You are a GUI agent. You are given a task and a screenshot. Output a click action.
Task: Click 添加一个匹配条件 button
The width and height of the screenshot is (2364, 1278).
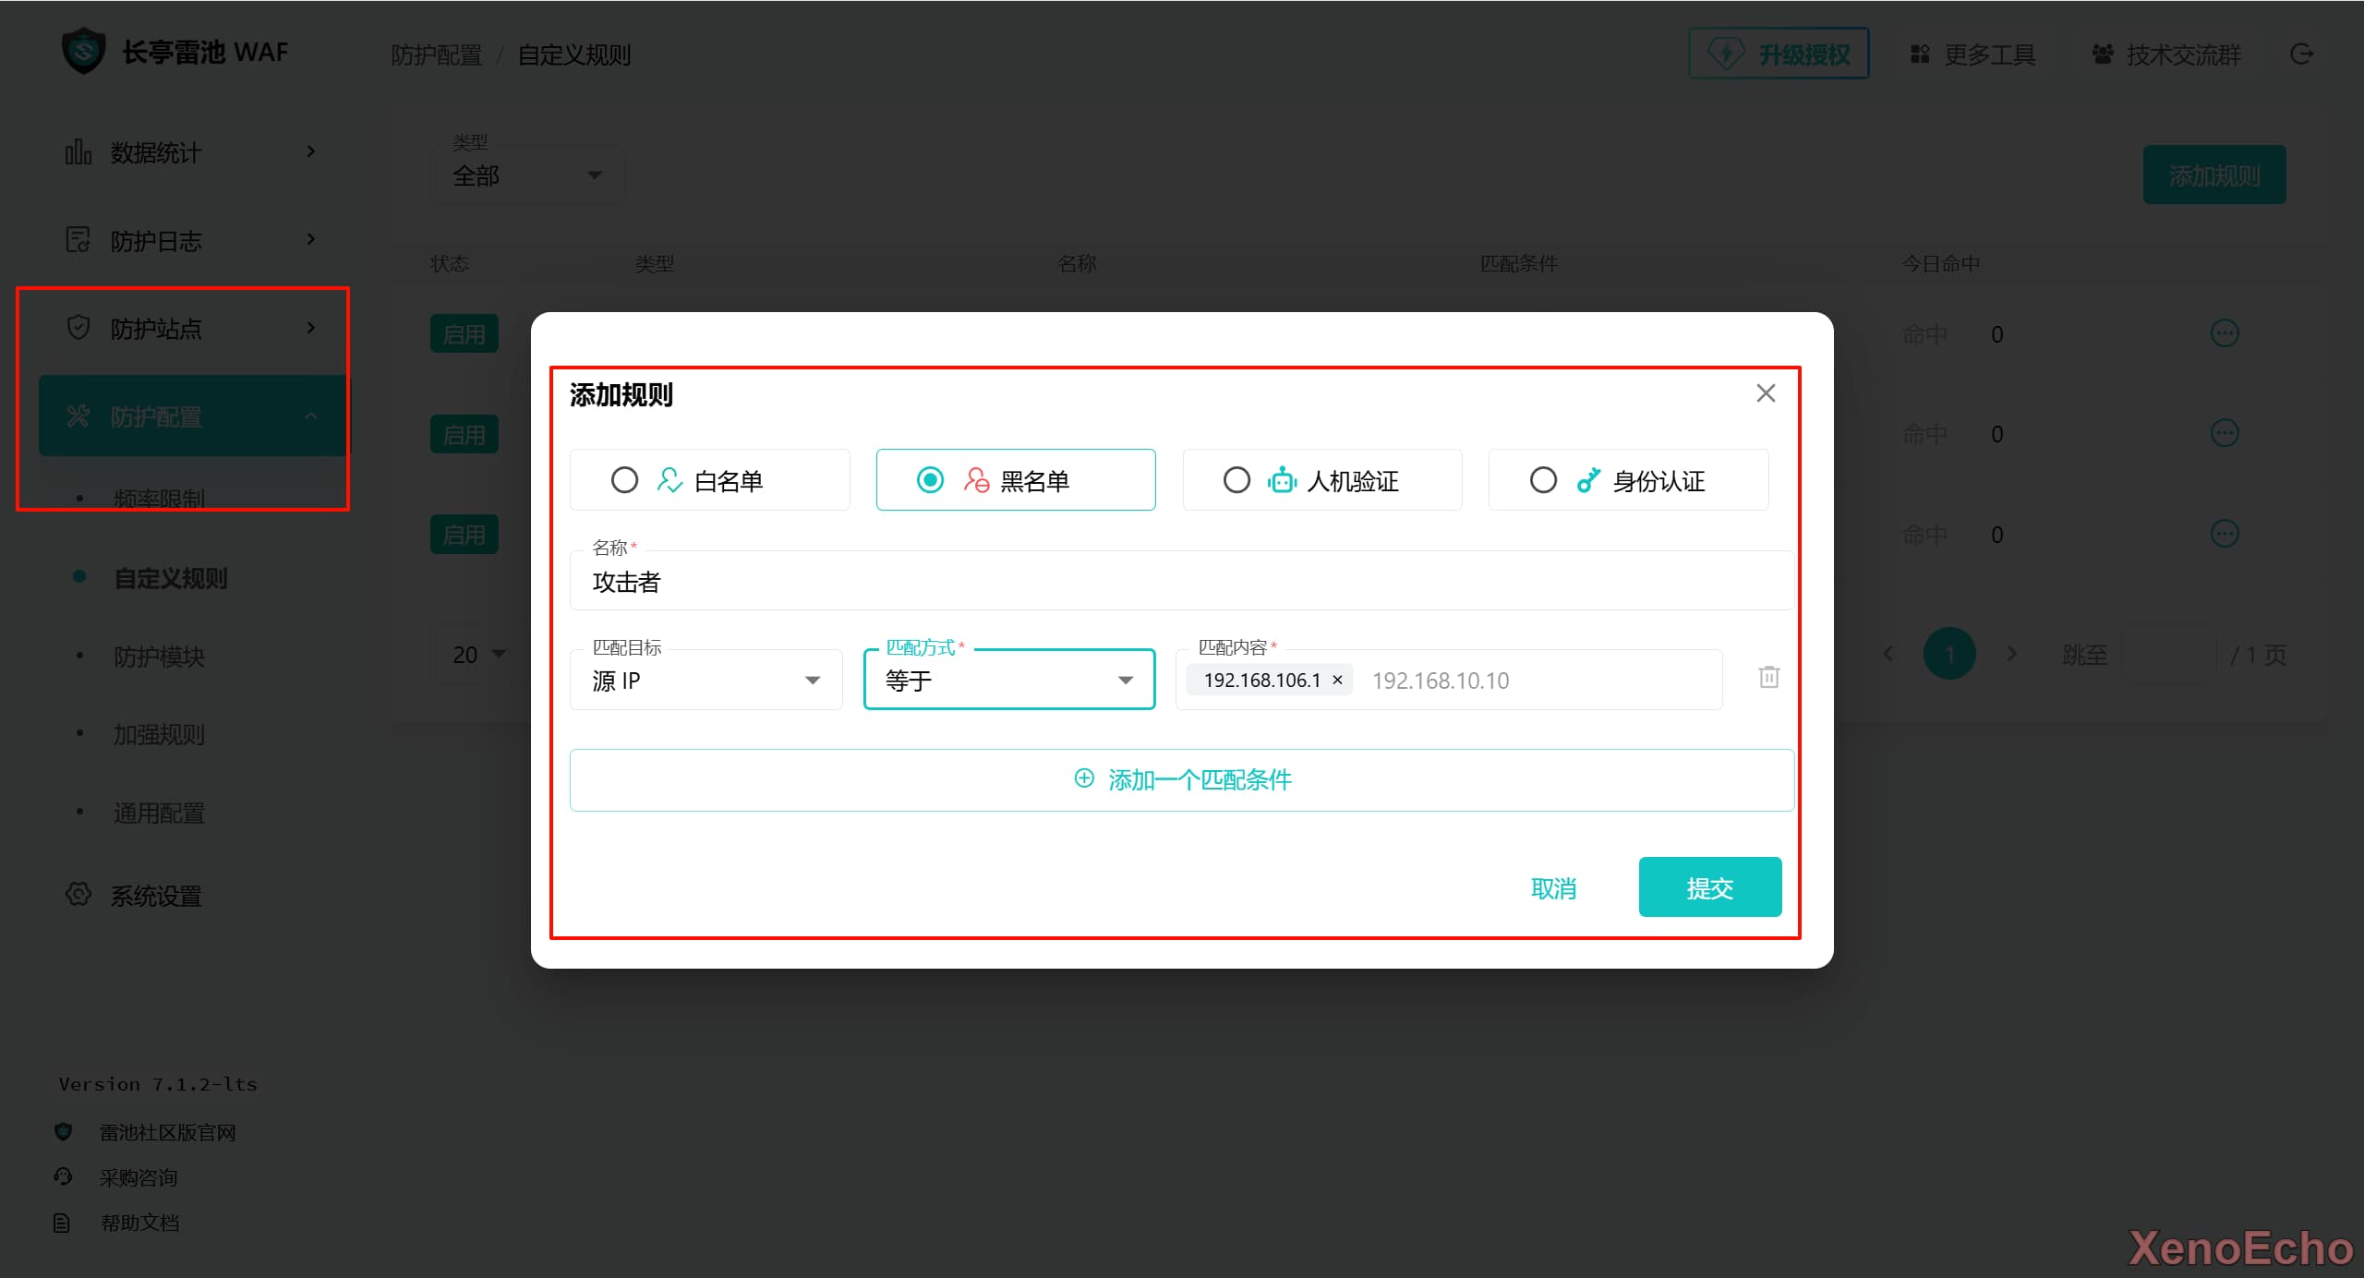pyautogui.click(x=1182, y=780)
